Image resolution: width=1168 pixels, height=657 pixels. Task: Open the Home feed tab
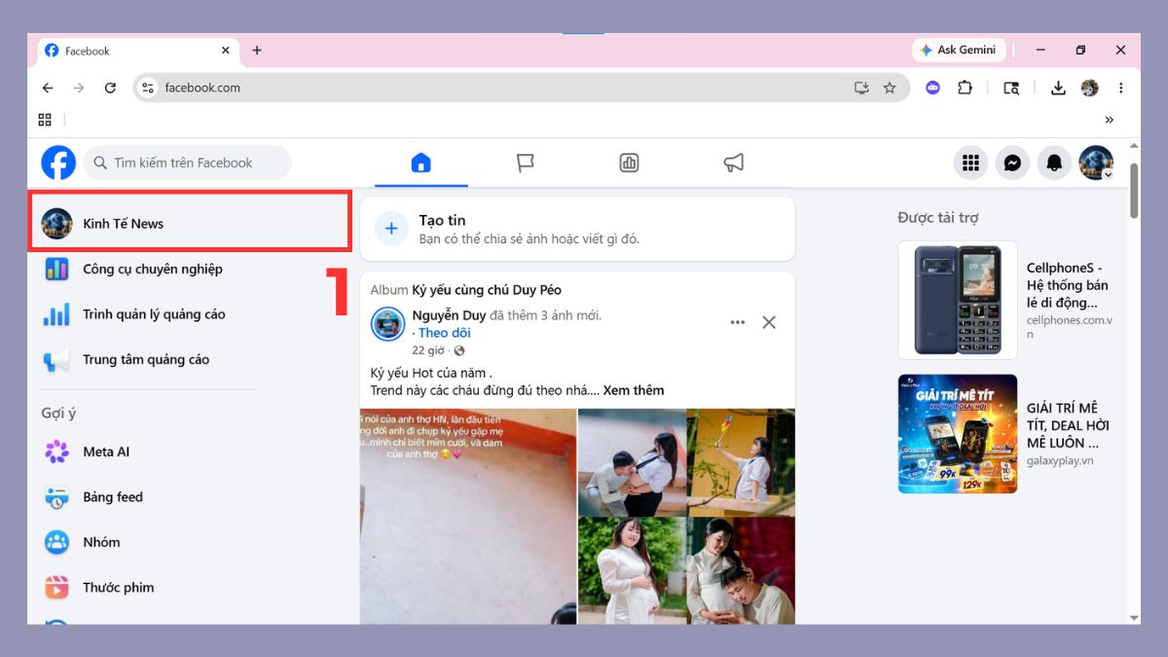[x=420, y=163]
